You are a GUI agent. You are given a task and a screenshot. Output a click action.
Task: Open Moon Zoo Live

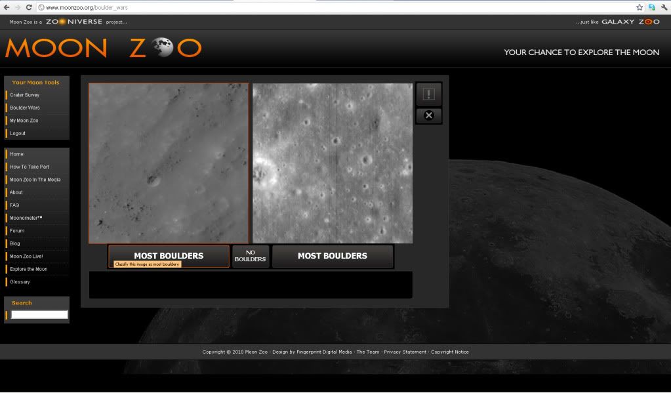26,257
